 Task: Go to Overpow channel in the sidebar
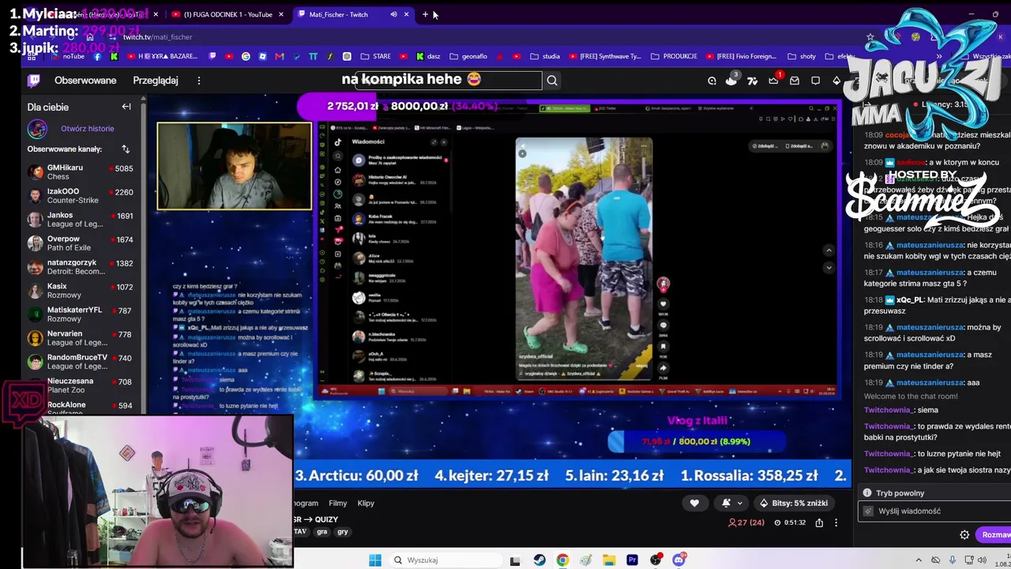[81, 243]
